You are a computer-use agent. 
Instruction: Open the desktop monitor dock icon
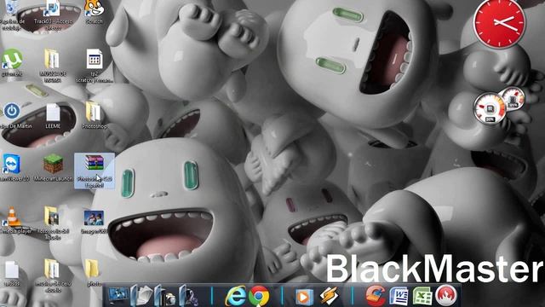coord(118,295)
